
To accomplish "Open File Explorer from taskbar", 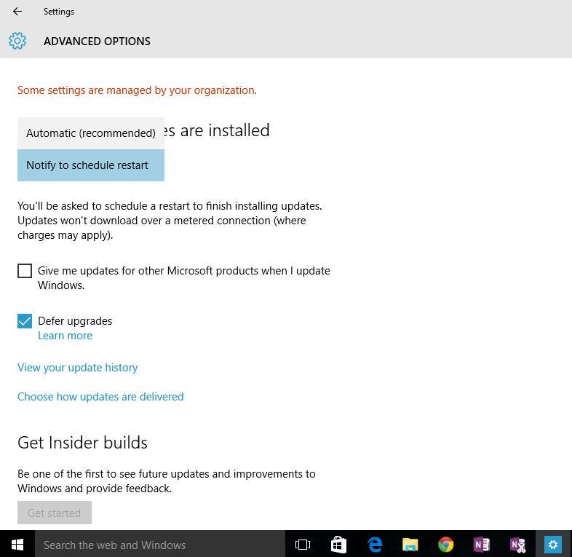I will pos(410,545).
